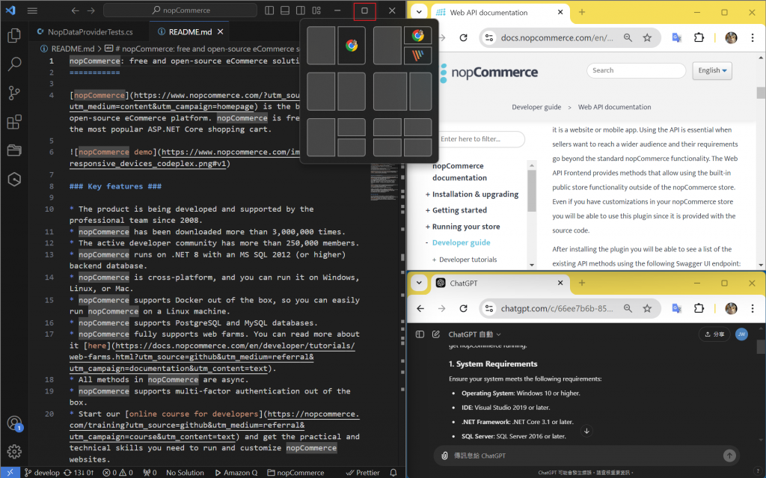Screen dimensions: 766x478
Task: Select No Solution in the status bar
Action: [x=185, y=473]
